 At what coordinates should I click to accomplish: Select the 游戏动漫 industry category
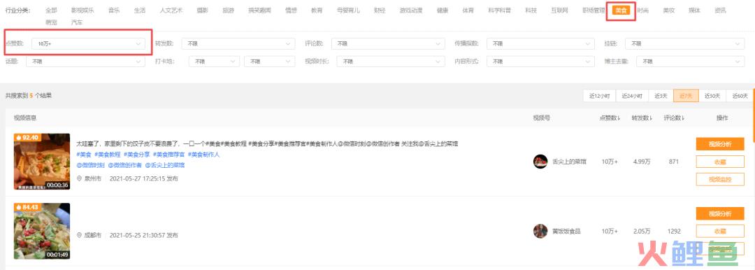coord(411,10)
